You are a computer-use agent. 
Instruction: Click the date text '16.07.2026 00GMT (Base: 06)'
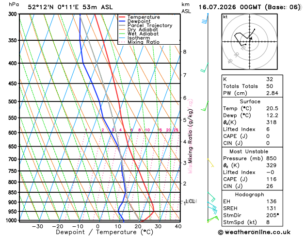pyautogui.click(x=250, y=7)
